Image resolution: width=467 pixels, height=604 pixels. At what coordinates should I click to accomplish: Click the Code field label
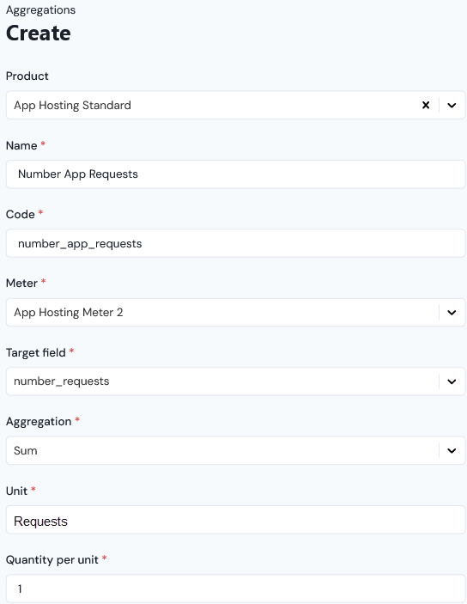click(21, 215)
